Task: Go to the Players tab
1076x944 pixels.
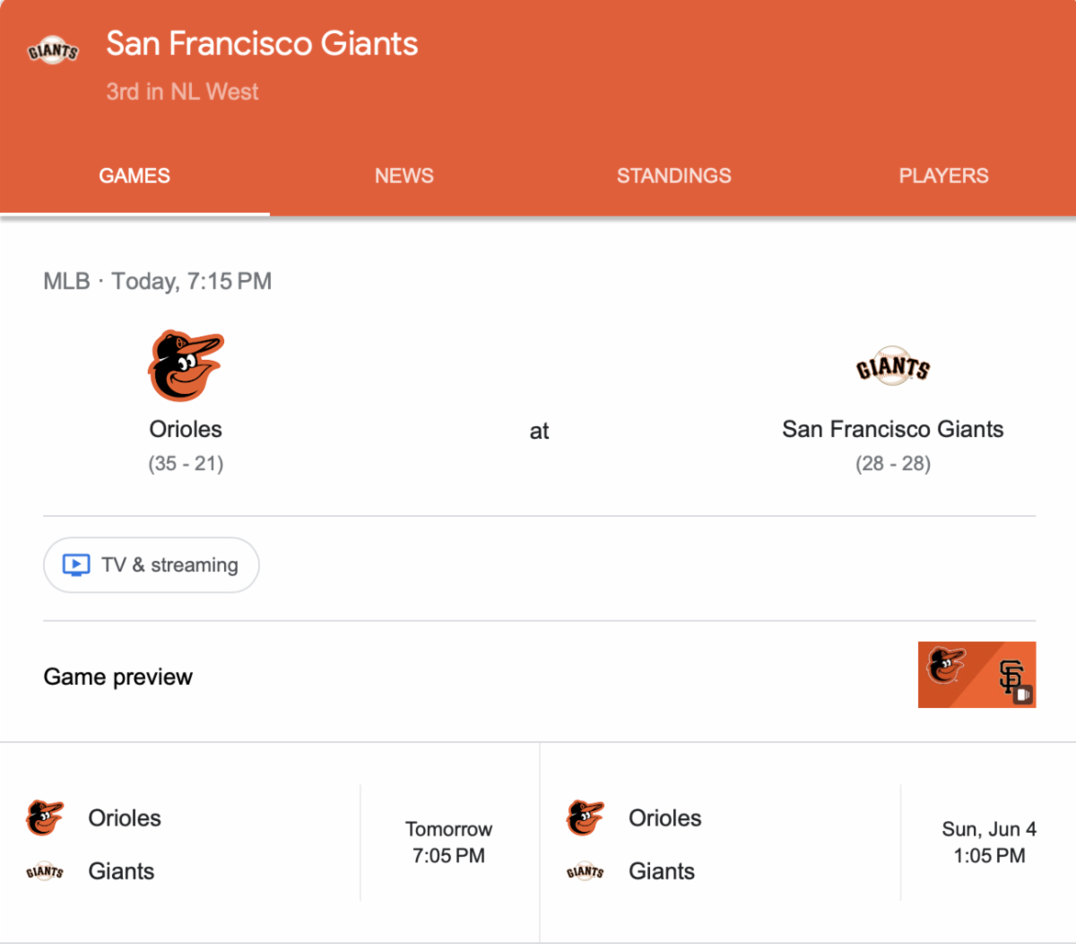Action: (943, 176)
